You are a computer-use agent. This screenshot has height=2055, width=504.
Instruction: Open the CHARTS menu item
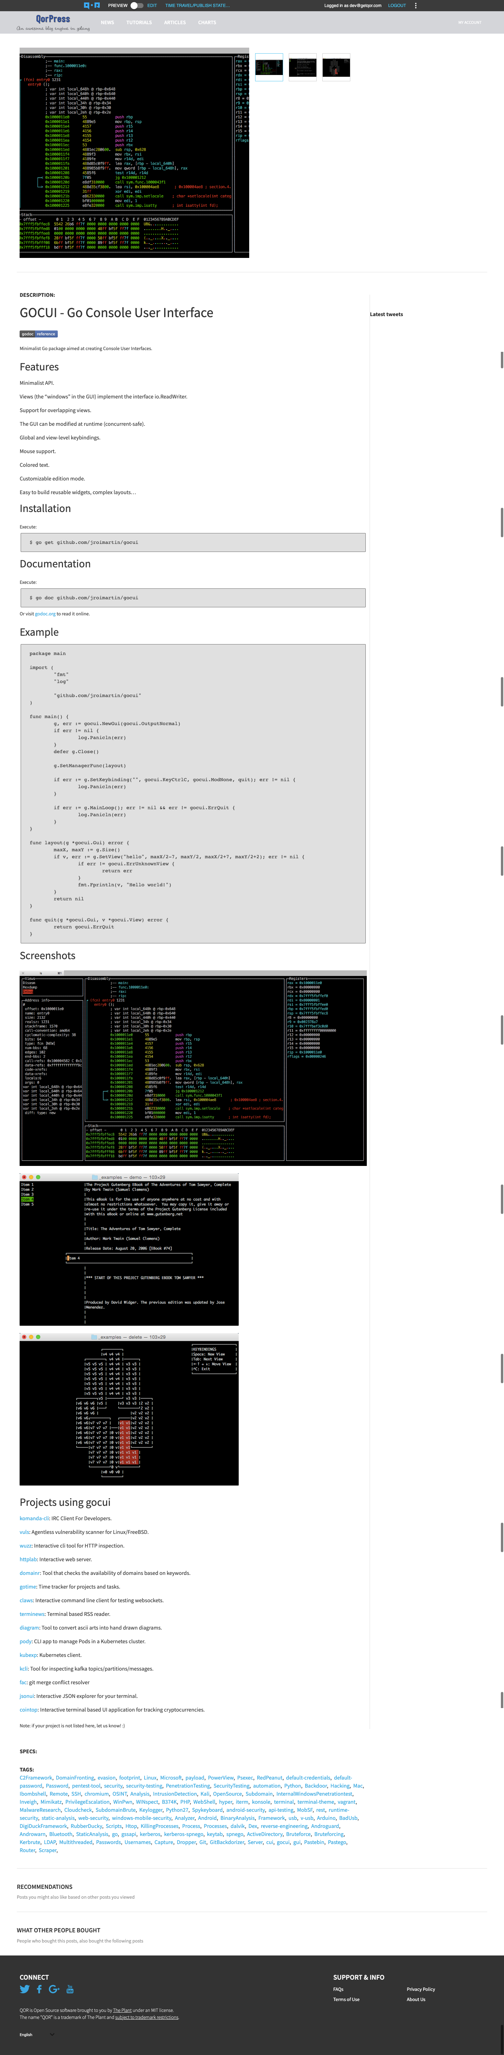(207, 22)
